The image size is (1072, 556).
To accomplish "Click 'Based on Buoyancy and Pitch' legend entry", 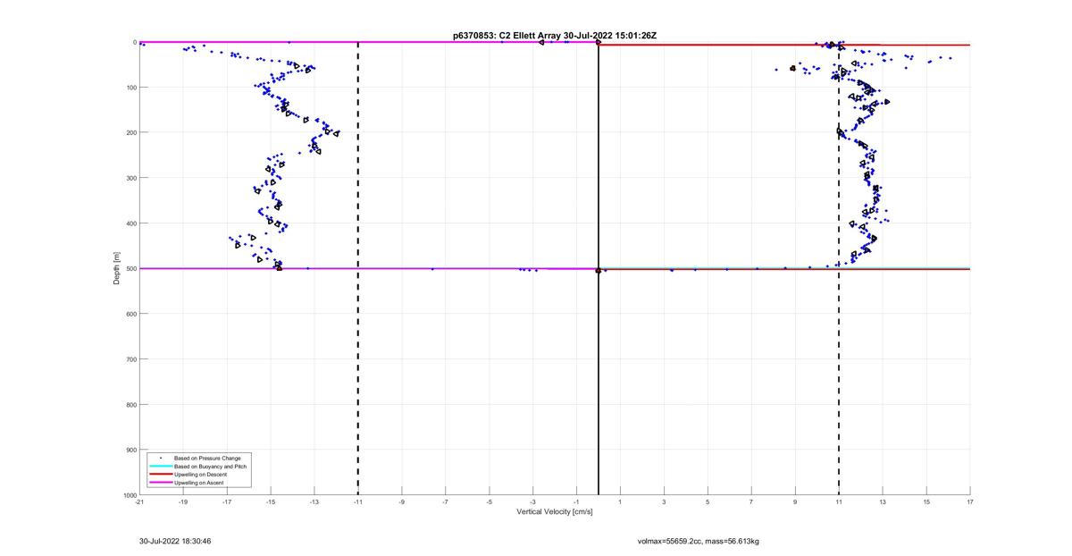I will 211,467.
